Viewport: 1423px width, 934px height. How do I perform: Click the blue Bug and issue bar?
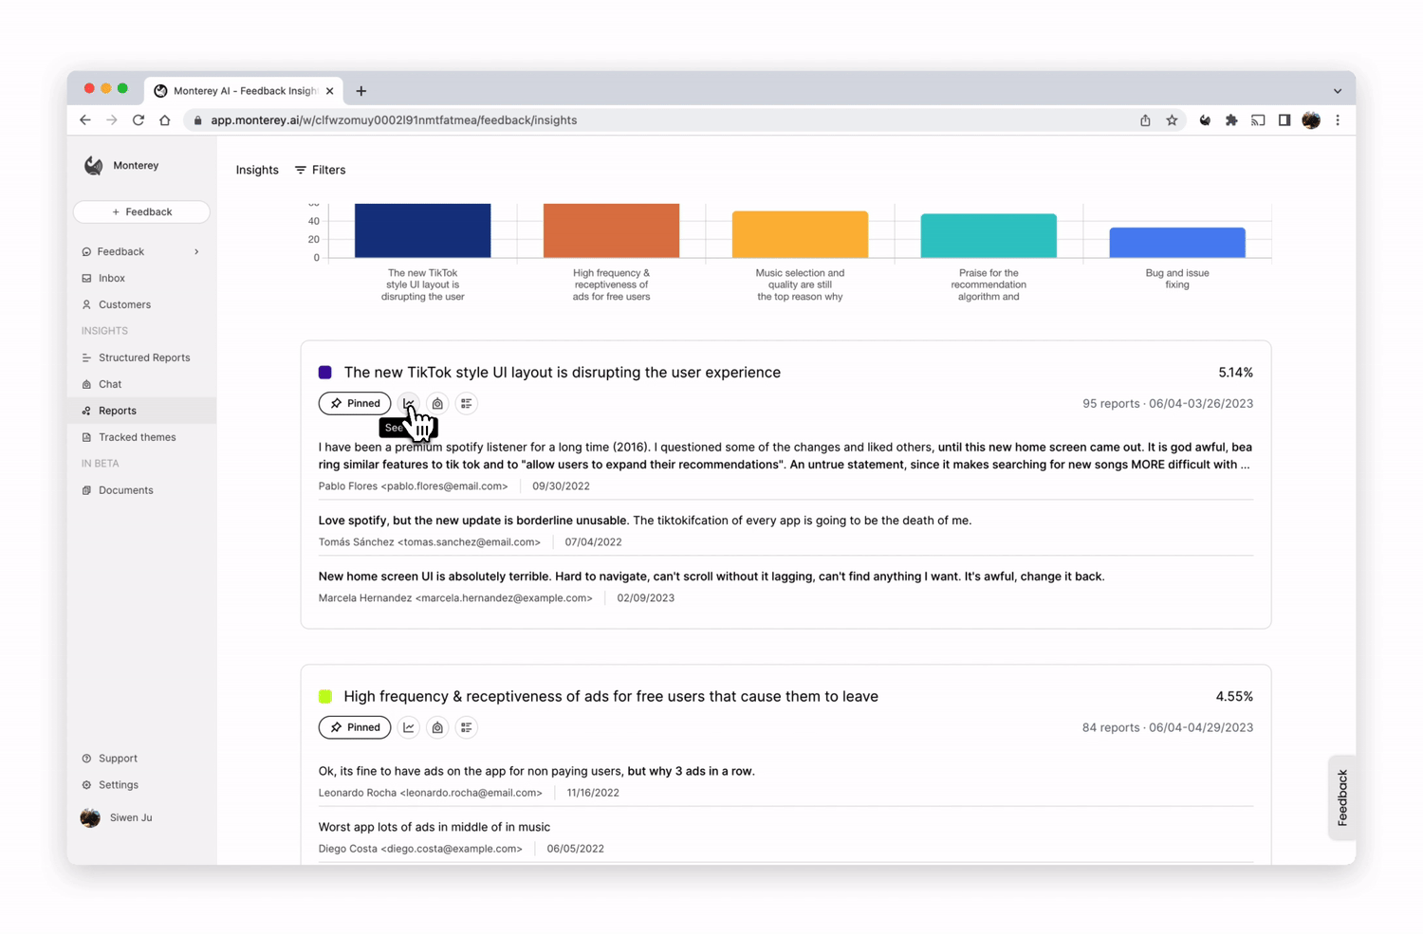(1177, 242)
